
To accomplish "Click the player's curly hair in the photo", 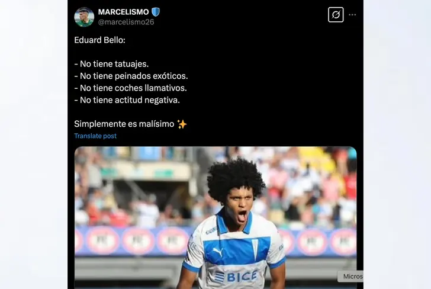I will click(235, 176).
